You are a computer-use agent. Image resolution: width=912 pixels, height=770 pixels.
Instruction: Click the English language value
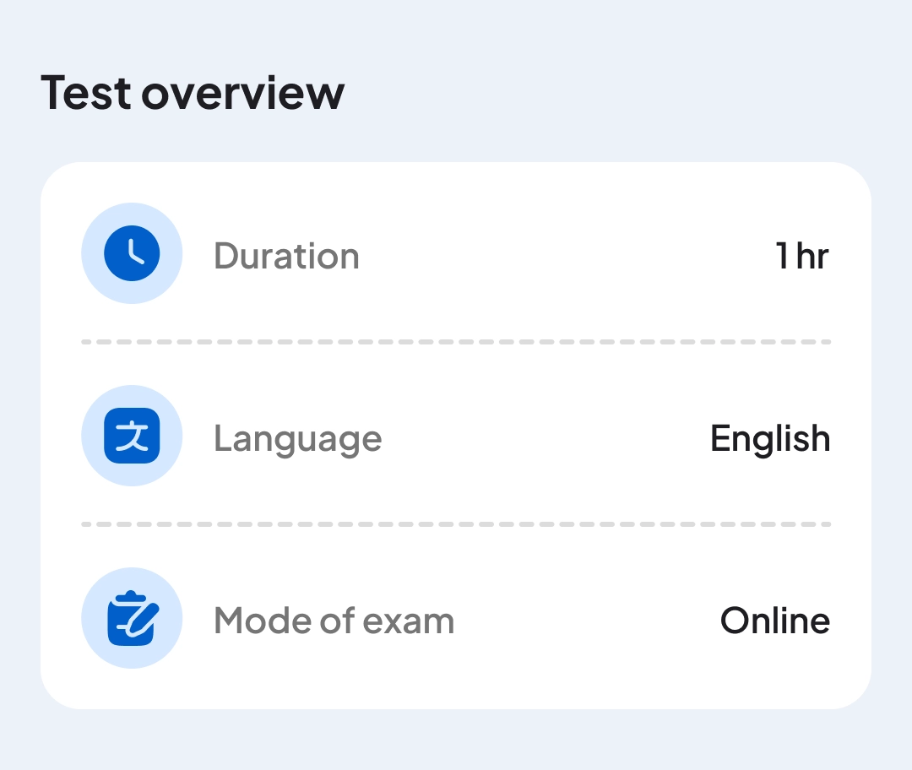click(x=770, y=439)
